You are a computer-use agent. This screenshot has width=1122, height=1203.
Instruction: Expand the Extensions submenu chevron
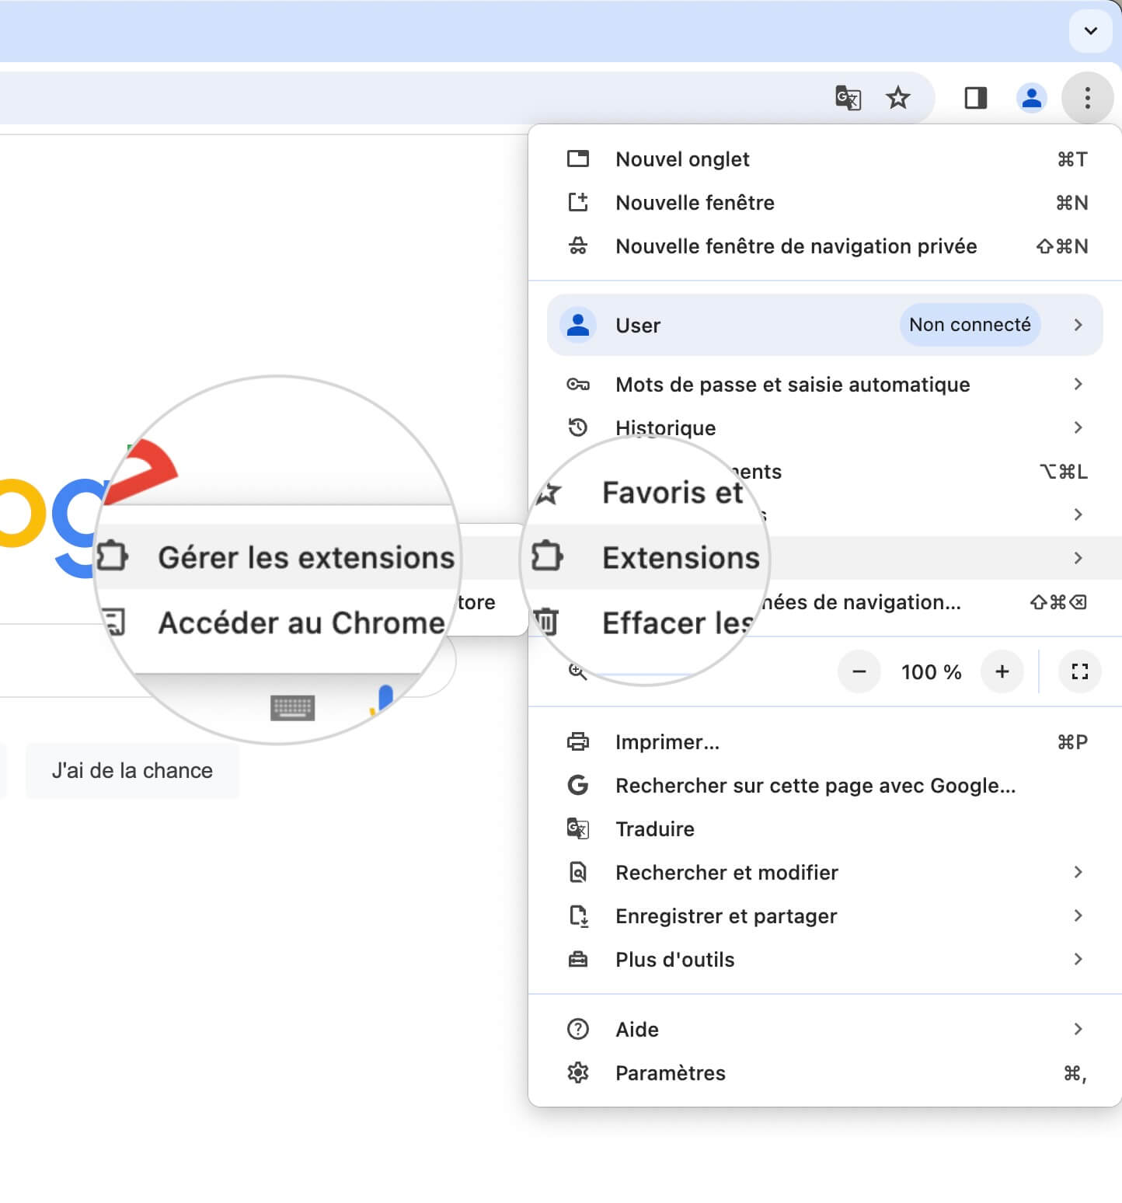pos(1078,558)
